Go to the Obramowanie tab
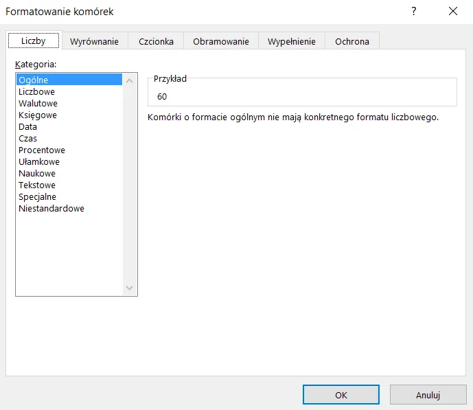 (x=220, y=41)
